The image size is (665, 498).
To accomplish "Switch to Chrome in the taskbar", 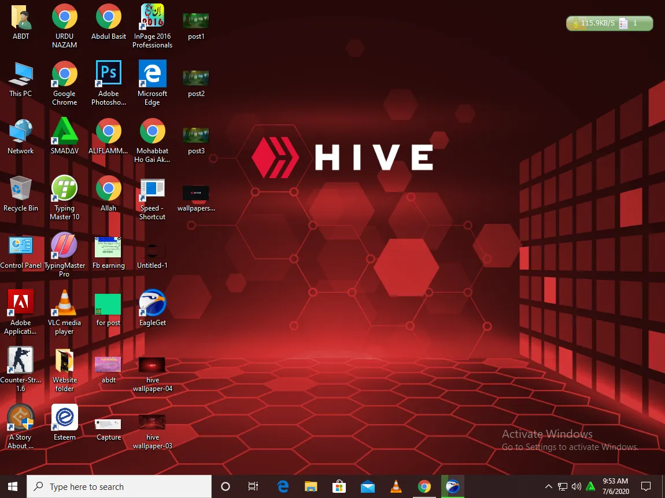I will [x=424, y=486].
